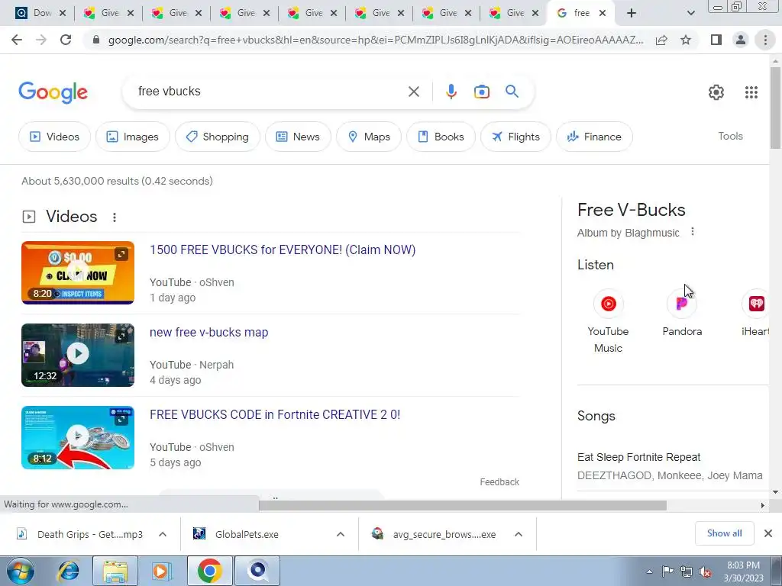Screen dimensions: 782x586
Task: Filter results by Shopping
Action: pyautogui.click(x=218, y=137)
